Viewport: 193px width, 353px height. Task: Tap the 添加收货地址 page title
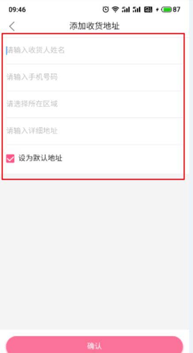[94, 26]
